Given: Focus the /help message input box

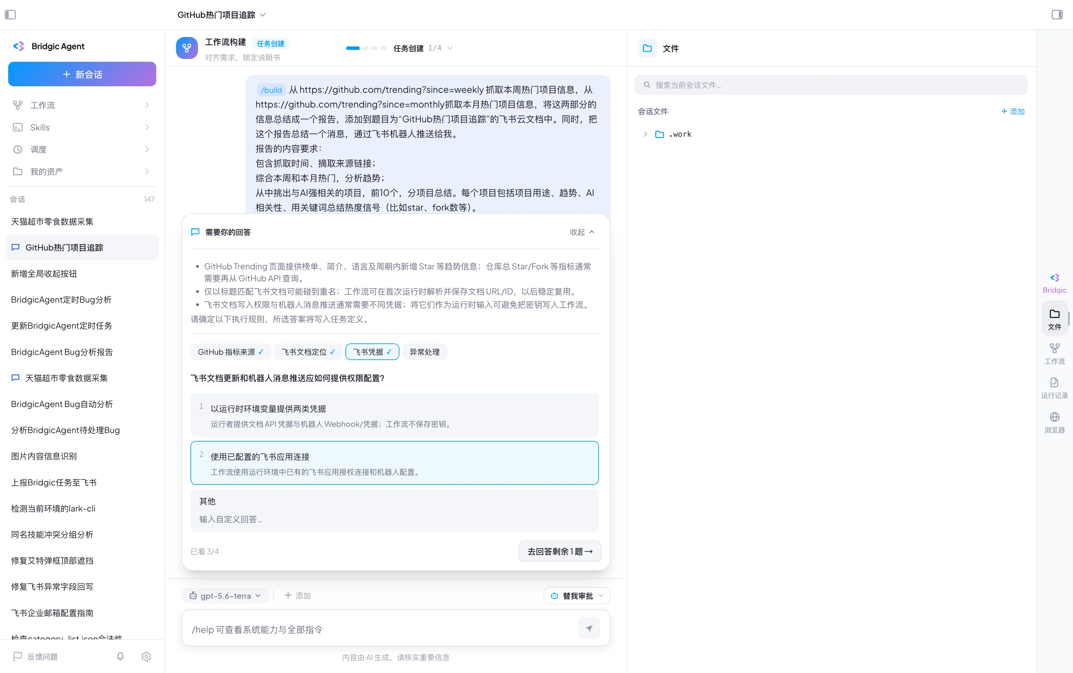Looking at the screenshot, I should [x=383, y=629].
